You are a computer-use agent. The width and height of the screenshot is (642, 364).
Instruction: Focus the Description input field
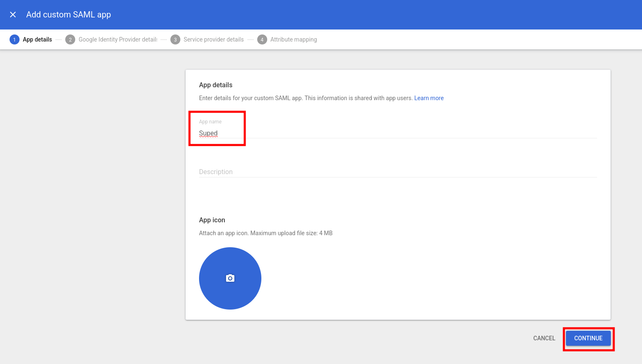click(x=398, y=172)
